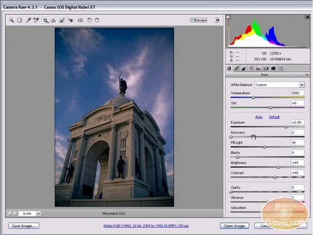Select the Color Sampler tool
This screenshot has height=235, width=313.
[x=36, y=20]
